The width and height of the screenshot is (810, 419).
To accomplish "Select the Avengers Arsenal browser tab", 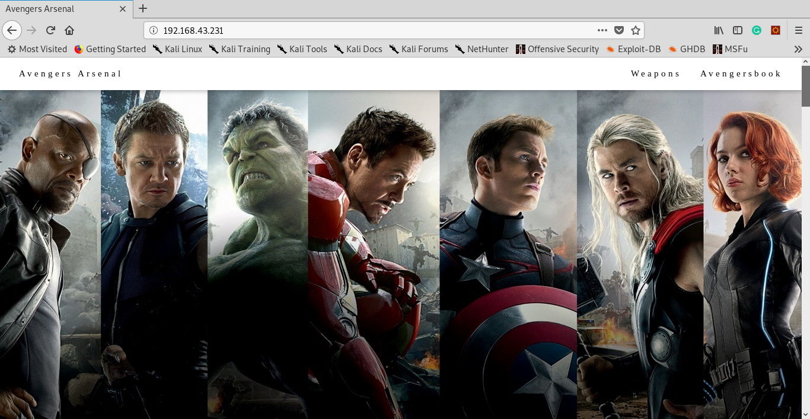I will (x=66, y=9).
